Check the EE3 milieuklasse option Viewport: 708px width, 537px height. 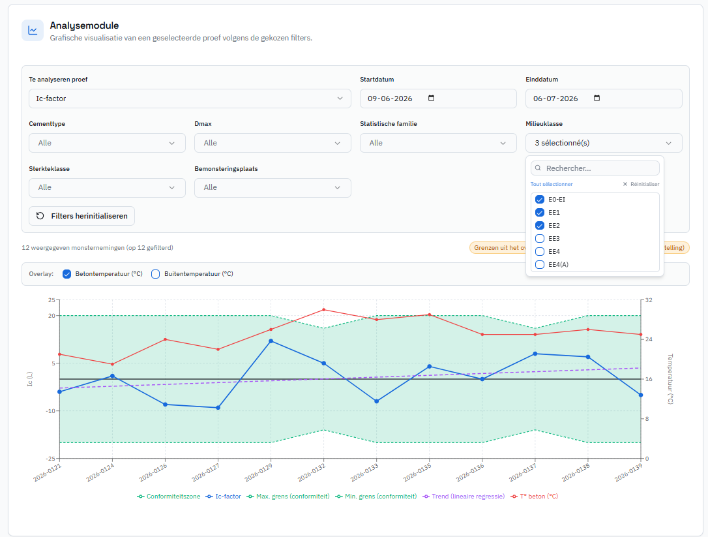point(540,239)
